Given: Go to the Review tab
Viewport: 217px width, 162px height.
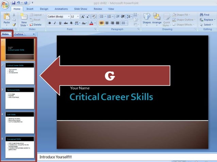Looking at the screenshot, I should click(98, 9).
